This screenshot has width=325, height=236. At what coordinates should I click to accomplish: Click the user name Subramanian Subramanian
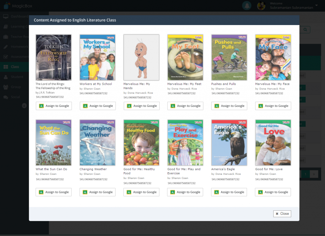click(291, 8)
